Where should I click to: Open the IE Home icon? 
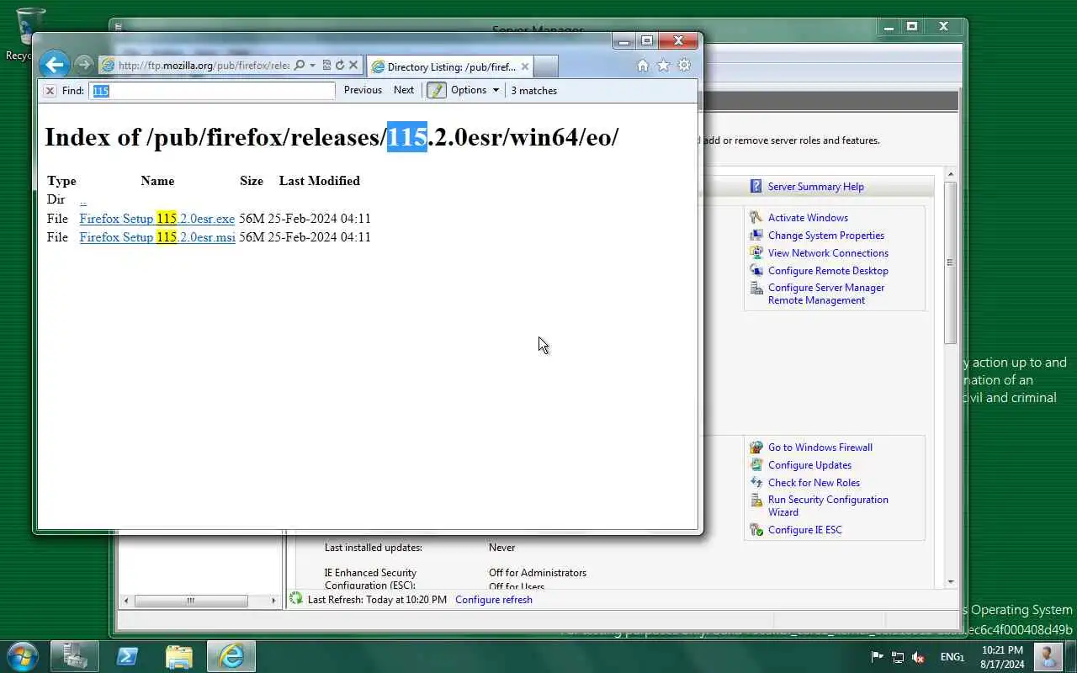[643, 66]
